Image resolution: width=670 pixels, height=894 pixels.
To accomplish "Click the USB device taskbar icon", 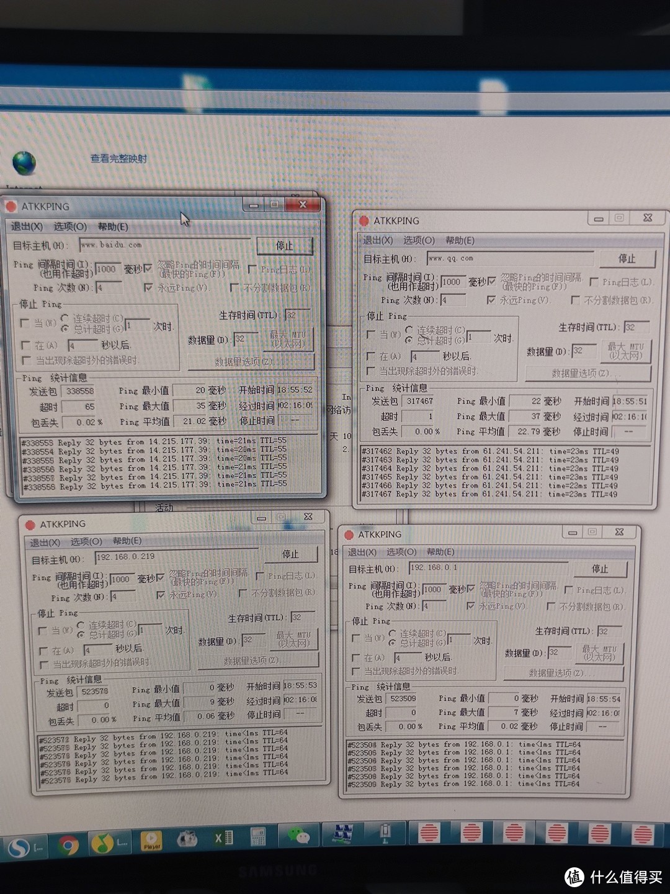I will [385, 833].
